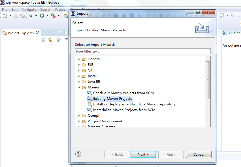Select the Plug-in Development tree item

(105, 121)
